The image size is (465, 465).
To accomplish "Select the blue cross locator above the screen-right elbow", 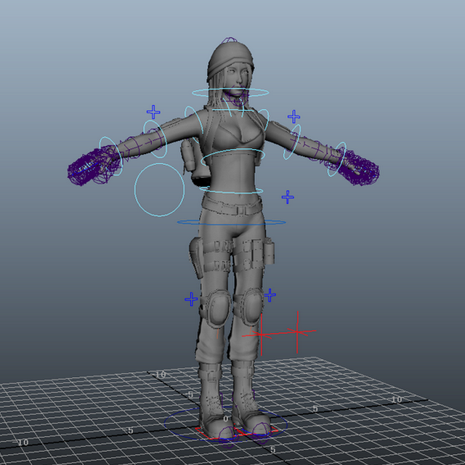I will pos(294,116).
